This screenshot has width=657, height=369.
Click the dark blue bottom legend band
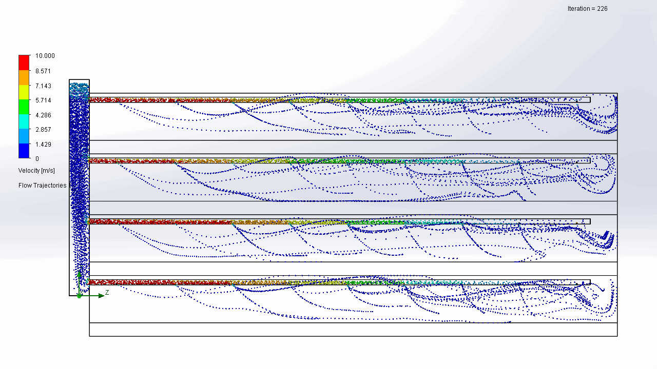point(24,151)
